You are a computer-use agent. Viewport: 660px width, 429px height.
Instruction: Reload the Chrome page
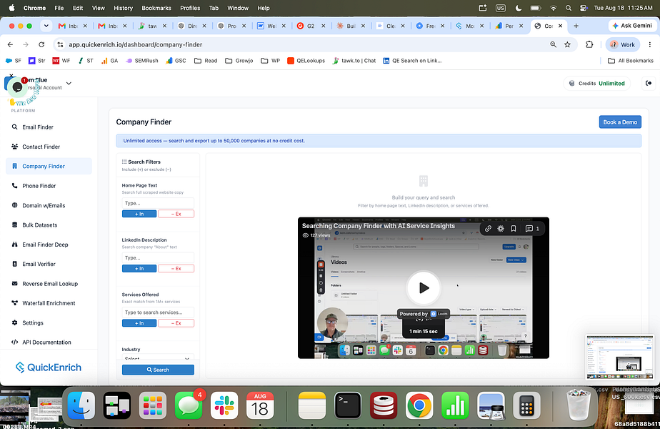click(x=41, y=44)
